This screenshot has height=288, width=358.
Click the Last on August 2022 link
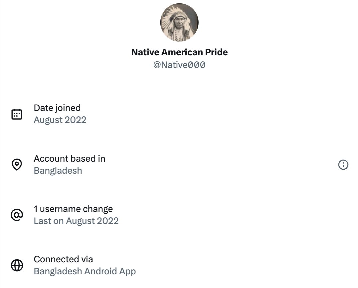click(76, 221)
